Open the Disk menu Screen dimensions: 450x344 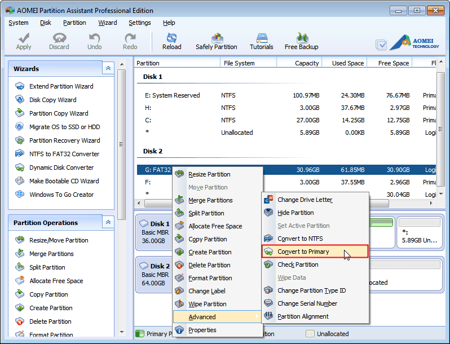pos(45,23)
